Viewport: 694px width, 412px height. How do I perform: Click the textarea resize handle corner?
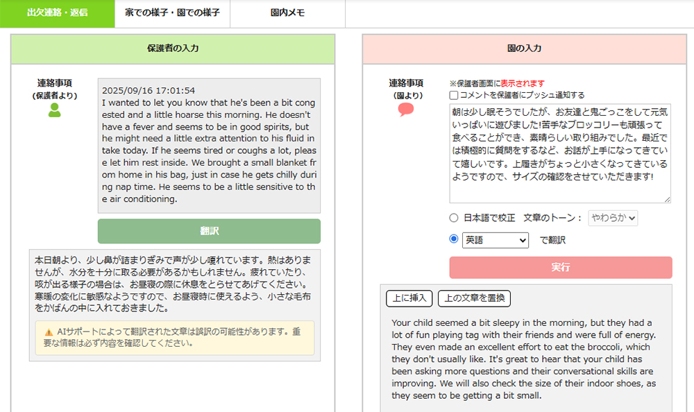click(668, 200)
